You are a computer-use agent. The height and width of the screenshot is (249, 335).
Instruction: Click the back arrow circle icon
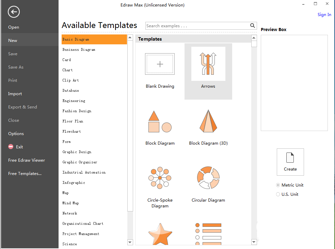pyautogui.click(x=14, y=12)
